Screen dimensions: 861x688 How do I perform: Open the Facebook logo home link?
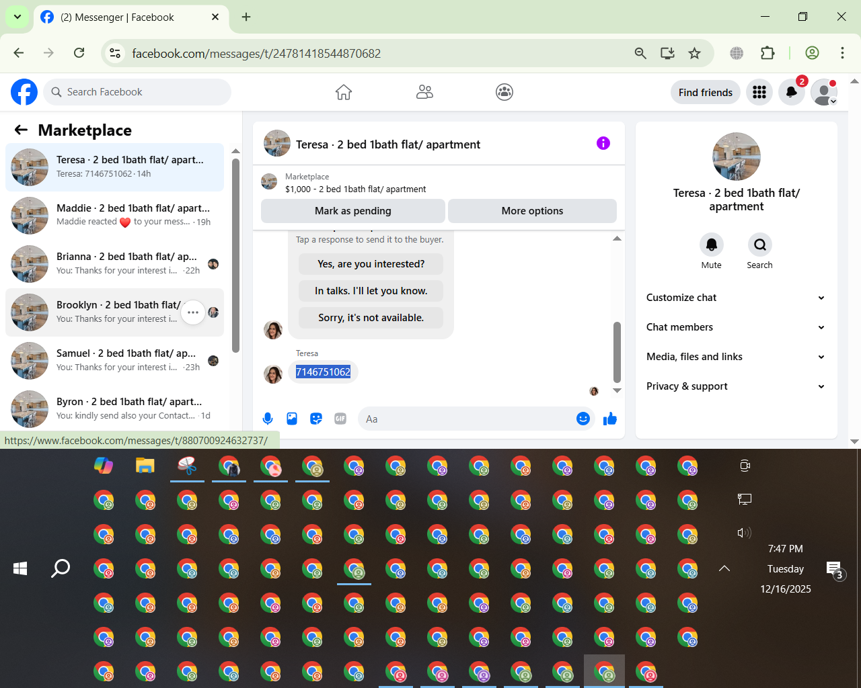point(24,92)
